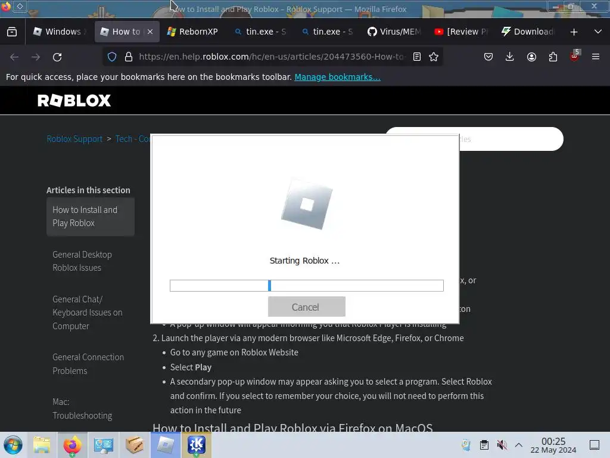610x458 pixels.
Task: Switch to the Virus/MEM GitHub tab
Action: pos(394,32)
